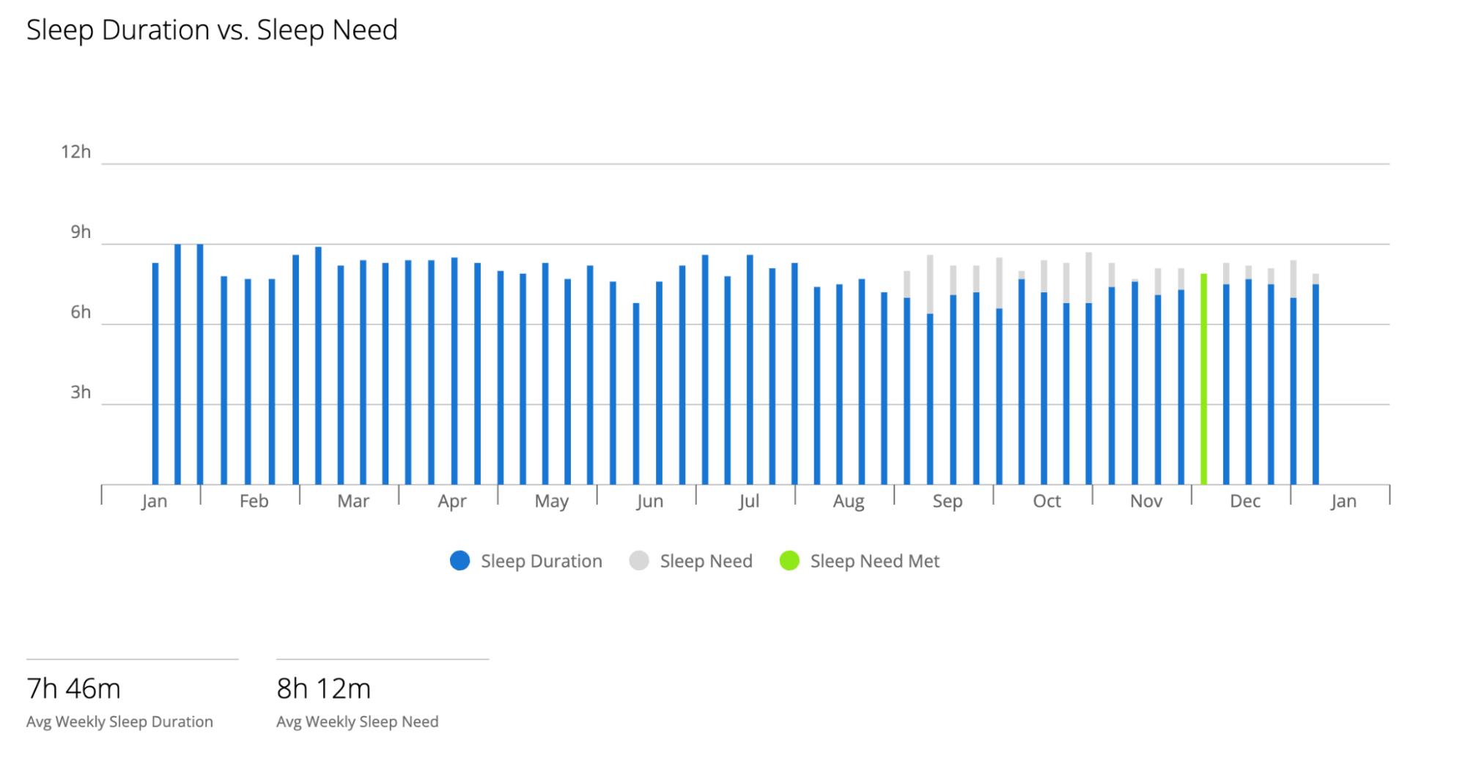Click the chart title Sleep Duration vs. Sleep Need
The width and height of the screenshot is (1465, 758).
point(212,30)
